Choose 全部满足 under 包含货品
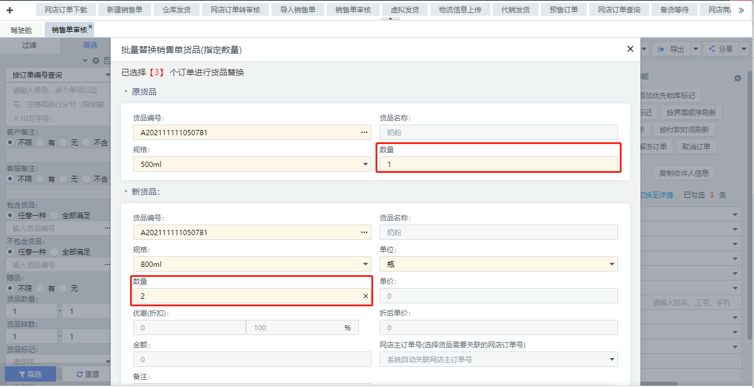Image resolution: width=754 pixels, height=388 pixels. [x=55, y=215]
